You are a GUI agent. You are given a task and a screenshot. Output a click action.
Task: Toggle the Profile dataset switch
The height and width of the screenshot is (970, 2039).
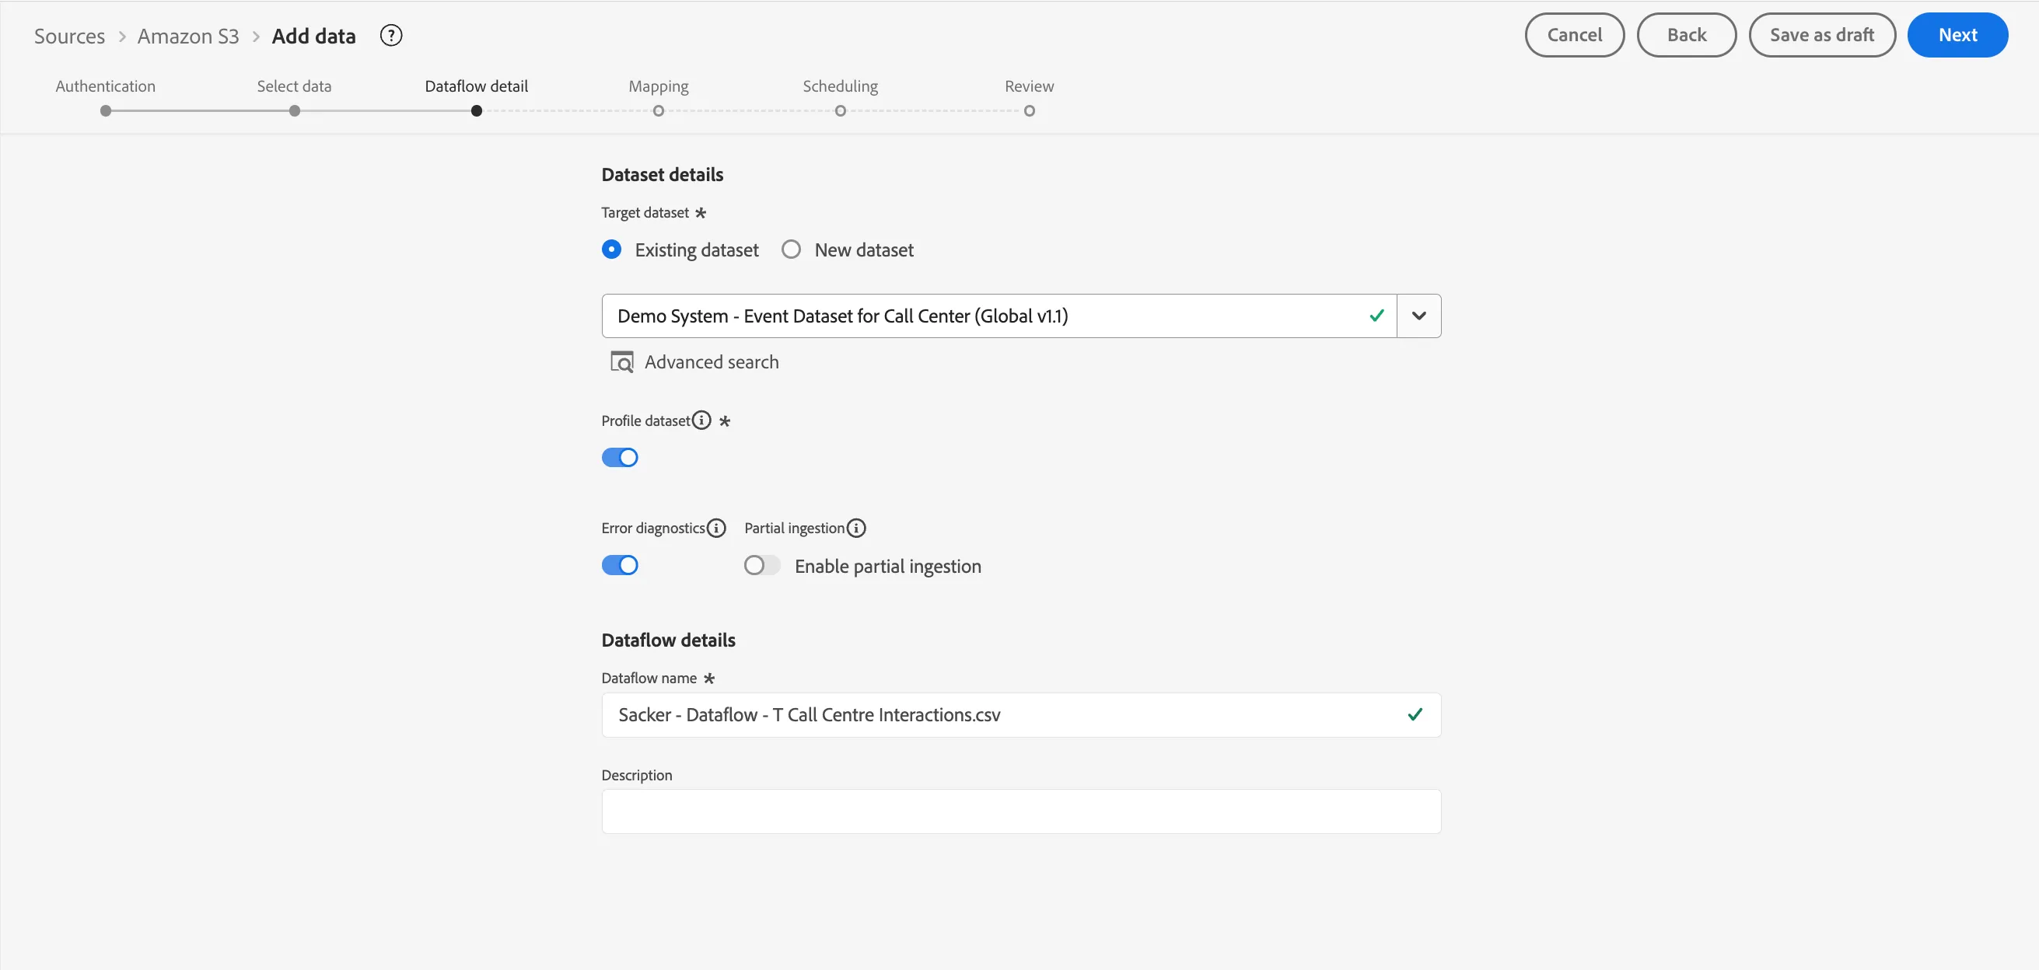point(620,457)
